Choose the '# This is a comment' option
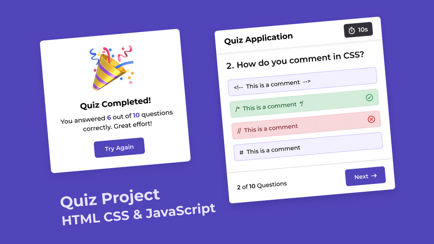Viewport: 434px width, 244px height. tap(308, 146)
